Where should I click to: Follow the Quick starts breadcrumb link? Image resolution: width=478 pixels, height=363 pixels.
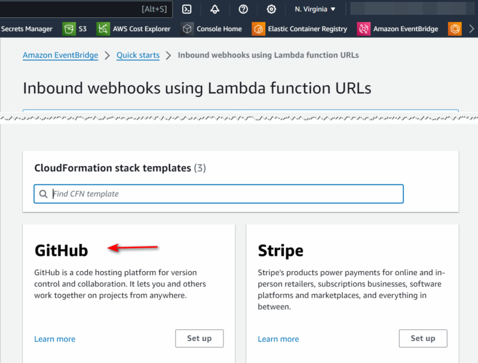(x=138, y=55)
